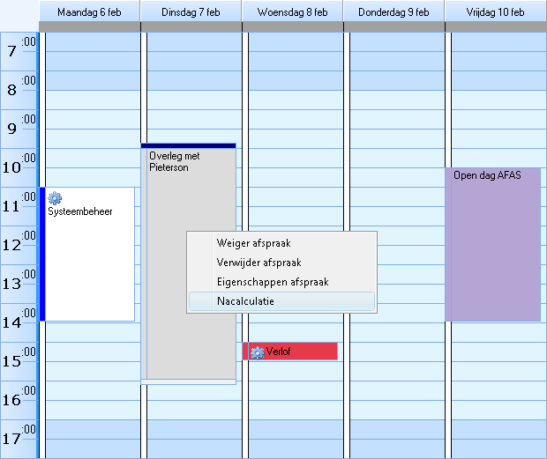Click all-day area under Maandag 6 feb
Image resolution: width=547 pixels, height=459 pixels.
click(x=89, y=26)
